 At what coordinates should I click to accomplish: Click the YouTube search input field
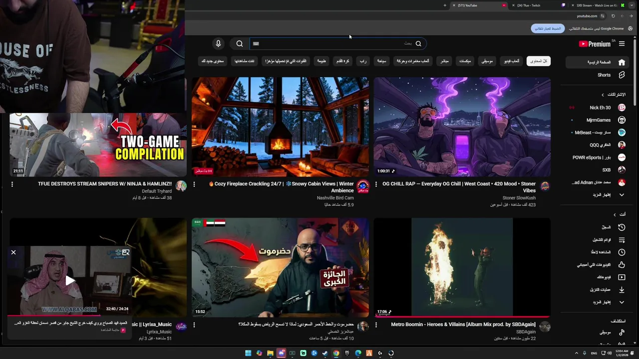point(338,44)
